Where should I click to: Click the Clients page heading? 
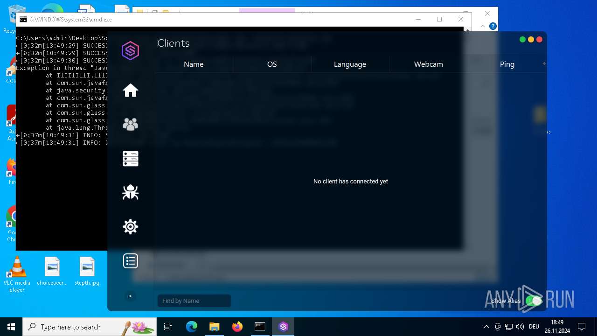coord(174,43)
